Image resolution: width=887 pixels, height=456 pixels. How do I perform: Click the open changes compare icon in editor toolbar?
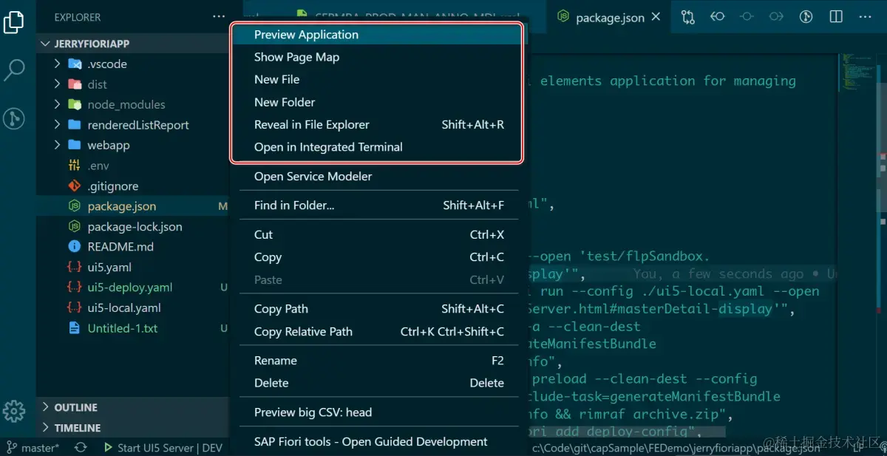(x=688, y=16)
